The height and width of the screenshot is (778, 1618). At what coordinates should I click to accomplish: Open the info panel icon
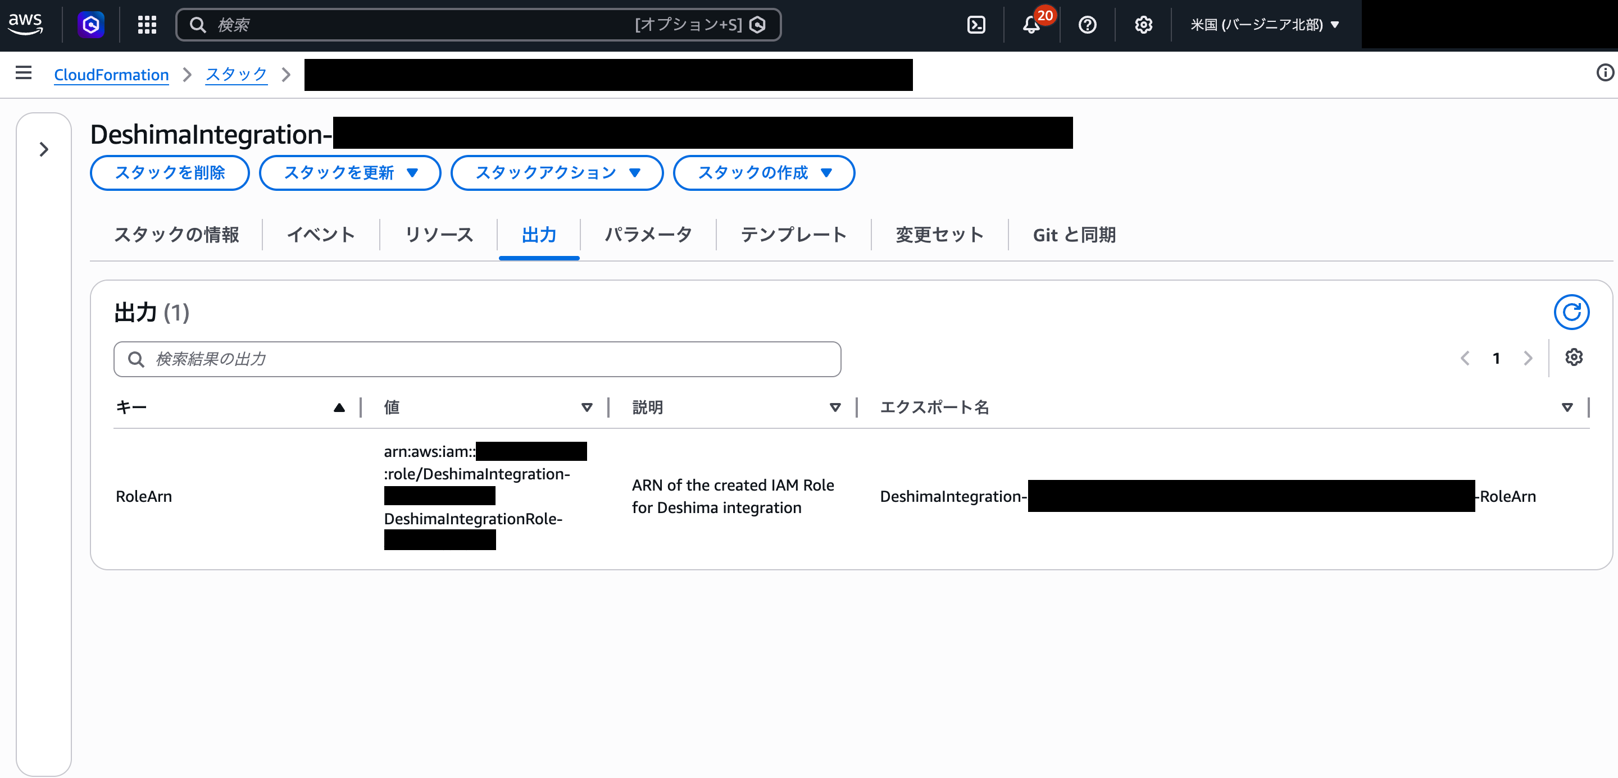tap(1605, 73)
